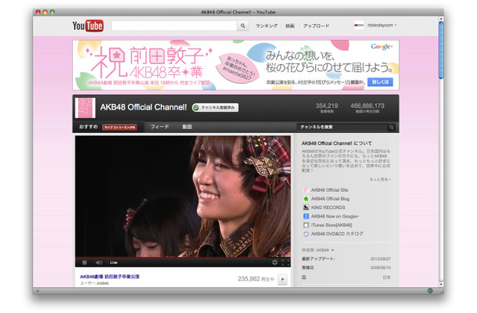
Task: Click the YouTube logo
Action: click(x=88, y=26)
